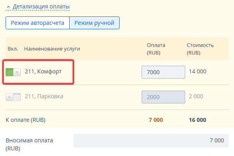Select the Режим ручной tab
The width and height of the screenshot is (234, 156).
tap(94, 23)
